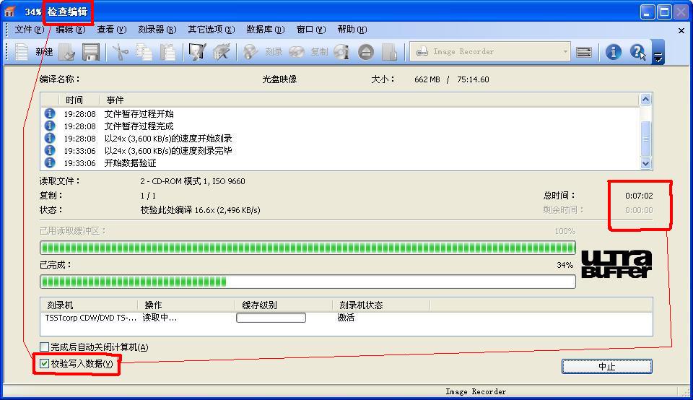Click the 已用读取缓冲区 progress bar
The width and height of the screenshot is (693, 400).
[308, 248]
